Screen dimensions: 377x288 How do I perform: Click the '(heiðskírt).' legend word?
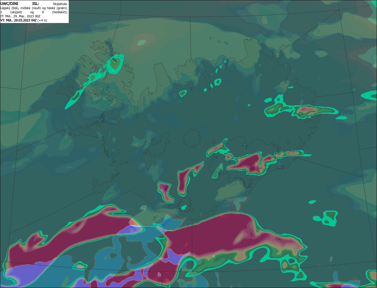pyautogui.click(x=60, y=12)
